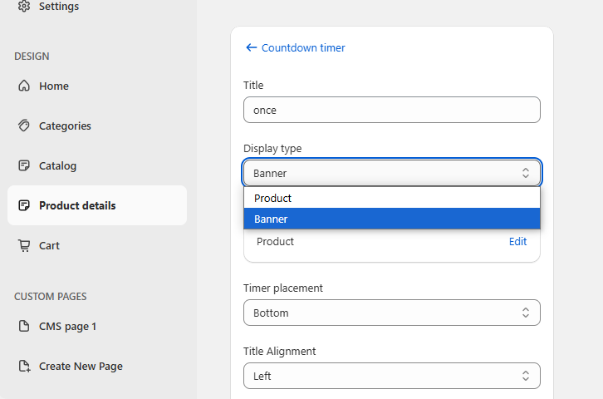Viewport: 603px width, 399px height.
Task: Go to Home design page
Action: 54,86
